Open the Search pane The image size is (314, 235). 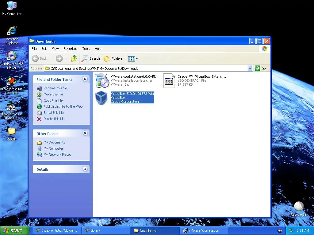coord(91,58)
